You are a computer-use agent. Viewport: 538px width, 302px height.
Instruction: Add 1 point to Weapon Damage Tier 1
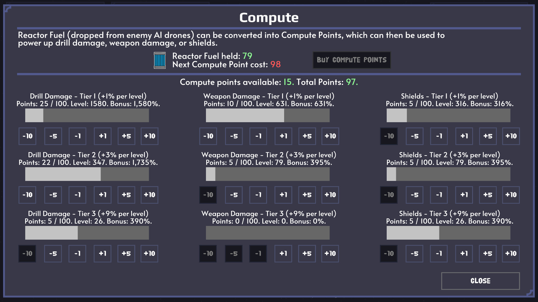point(283,136)
